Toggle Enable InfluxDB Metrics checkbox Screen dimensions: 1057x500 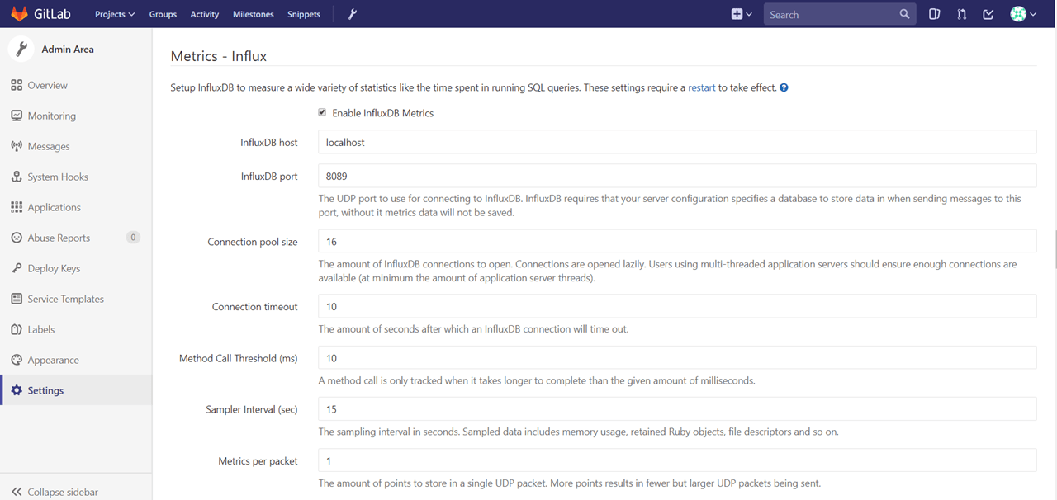click(x=322, y=113)
